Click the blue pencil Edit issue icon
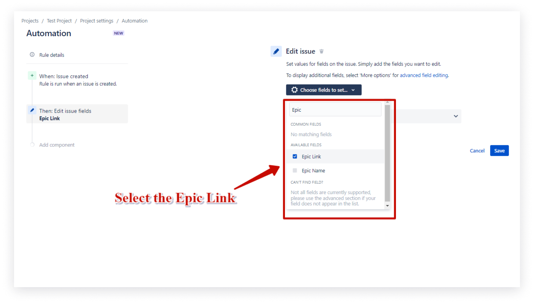The width and height of the screenshot is (534, 304). click(x=276, y=51)
